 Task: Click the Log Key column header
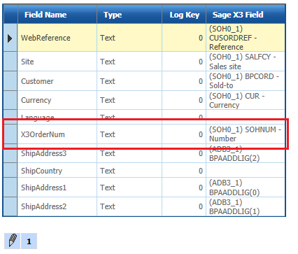[x=184, y=15]
